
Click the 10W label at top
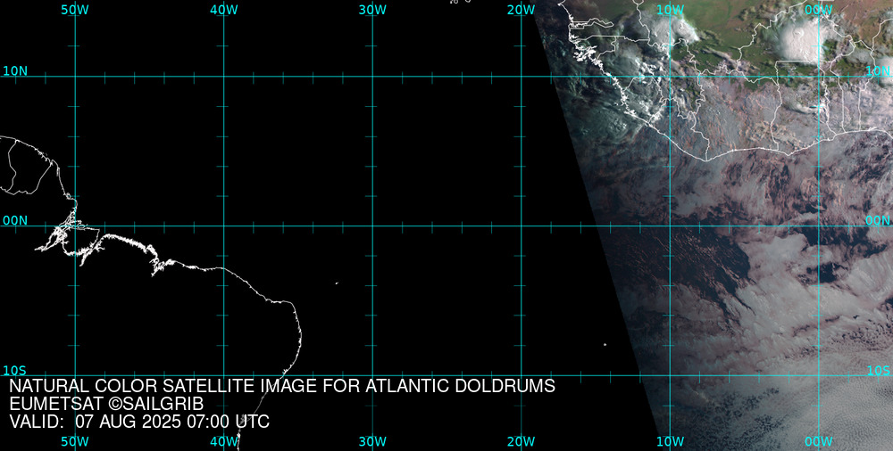click(x=671, y=10)
